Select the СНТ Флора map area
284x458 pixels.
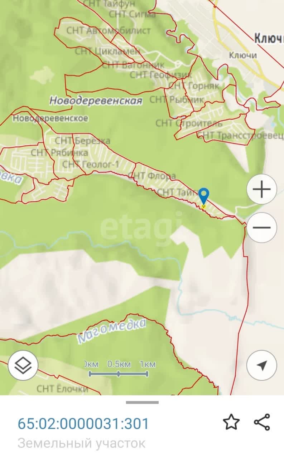[x=152, y=176]
